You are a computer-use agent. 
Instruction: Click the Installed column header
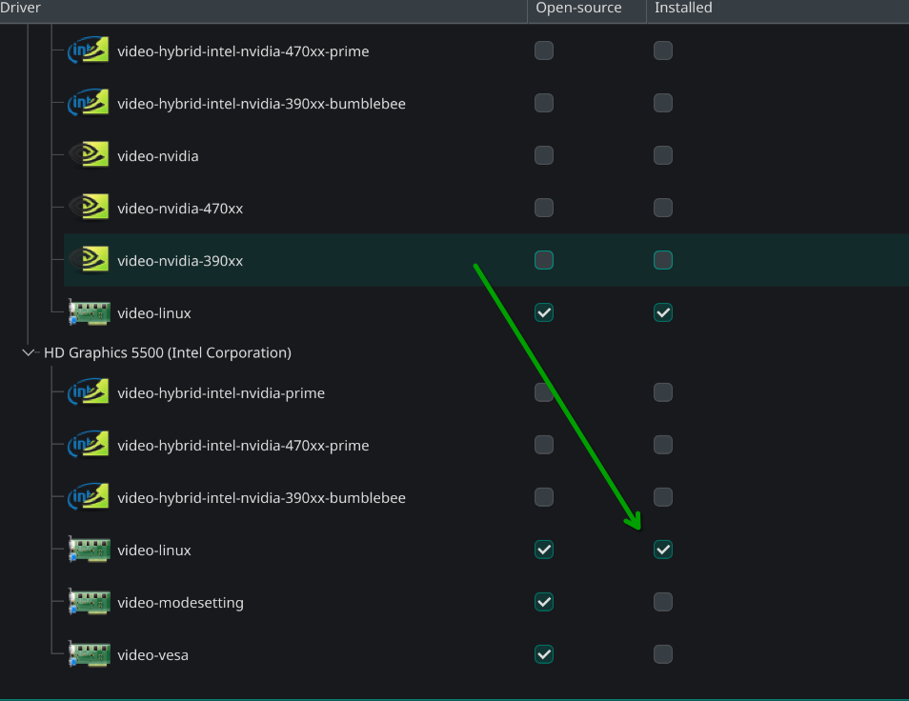point(683,8)
